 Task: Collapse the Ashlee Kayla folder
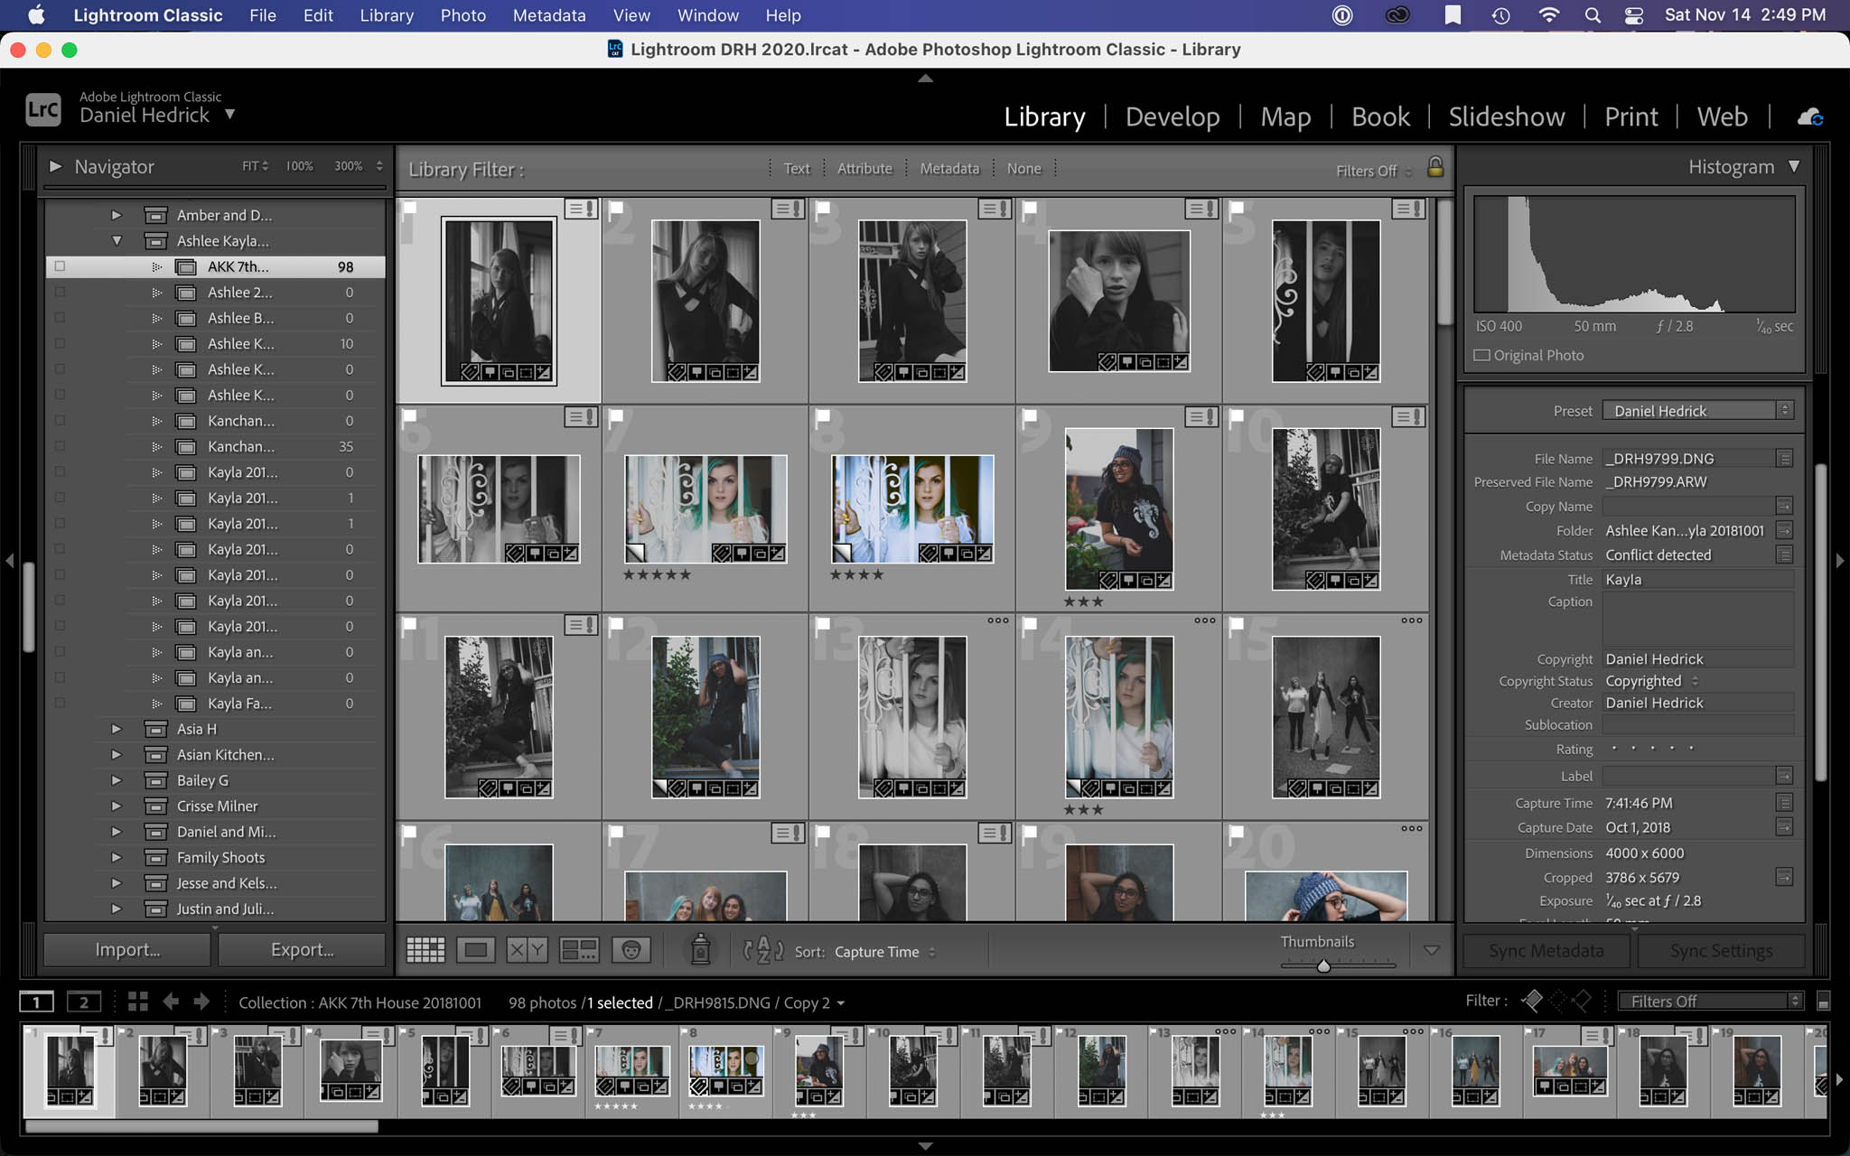pos(117,241)
